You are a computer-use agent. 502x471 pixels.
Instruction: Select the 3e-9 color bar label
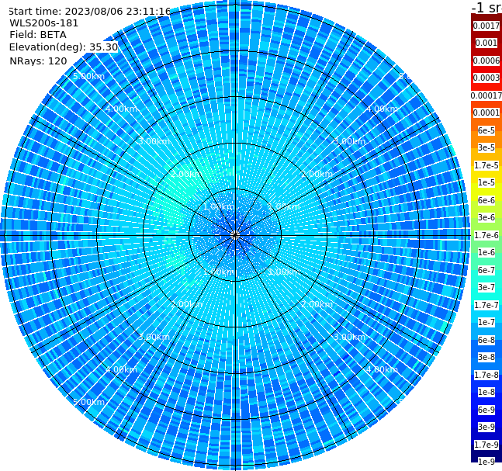click(x=486, y=427)
